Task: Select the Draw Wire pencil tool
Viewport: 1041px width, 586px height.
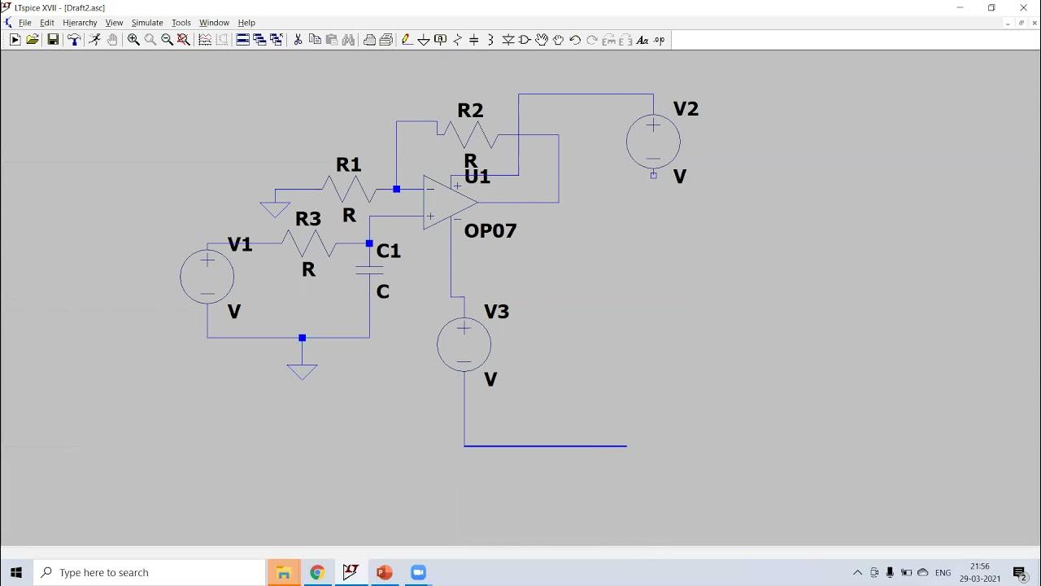Action: tap(406, 40)
